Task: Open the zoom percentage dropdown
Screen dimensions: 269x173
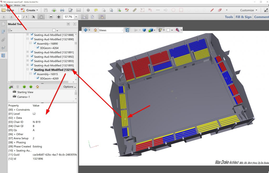Action: coord(76,17)
